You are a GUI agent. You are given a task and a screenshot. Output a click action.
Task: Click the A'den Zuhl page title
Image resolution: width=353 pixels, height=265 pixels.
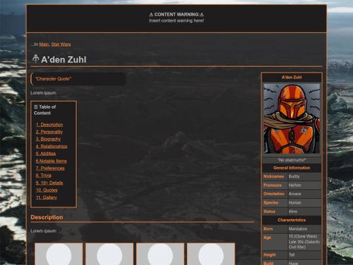63,60
